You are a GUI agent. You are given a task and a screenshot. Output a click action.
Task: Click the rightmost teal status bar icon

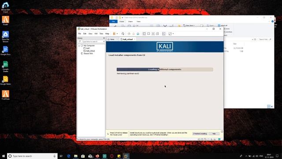tap(219, 140)
